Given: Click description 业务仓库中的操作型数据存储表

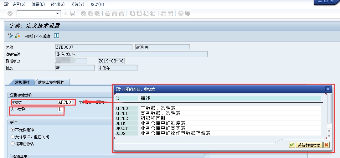Looking at the screenshot, I should (176, 133).
